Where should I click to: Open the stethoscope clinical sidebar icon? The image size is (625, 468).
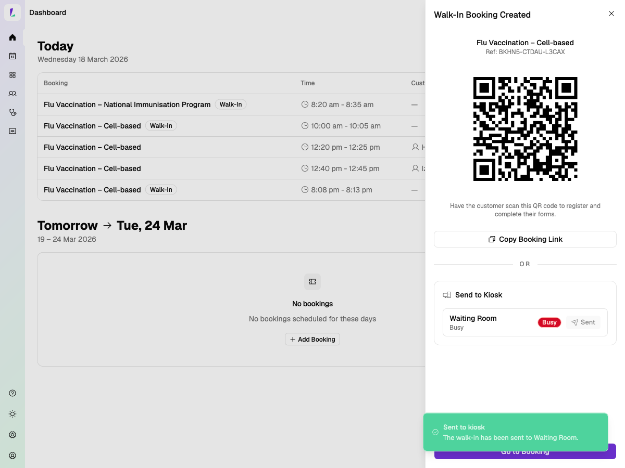coord(12,112)
